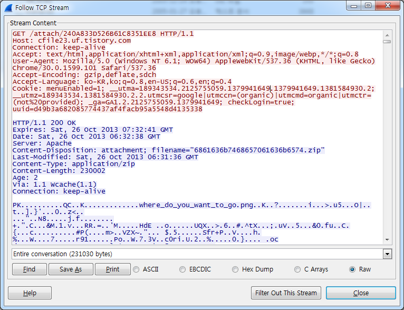Click the Stream Content scrollbar thumb

[387, 41]
